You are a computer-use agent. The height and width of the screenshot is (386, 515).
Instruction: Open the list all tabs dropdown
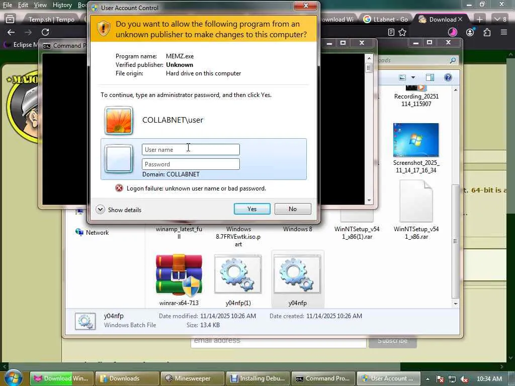(x=500, y=20)
